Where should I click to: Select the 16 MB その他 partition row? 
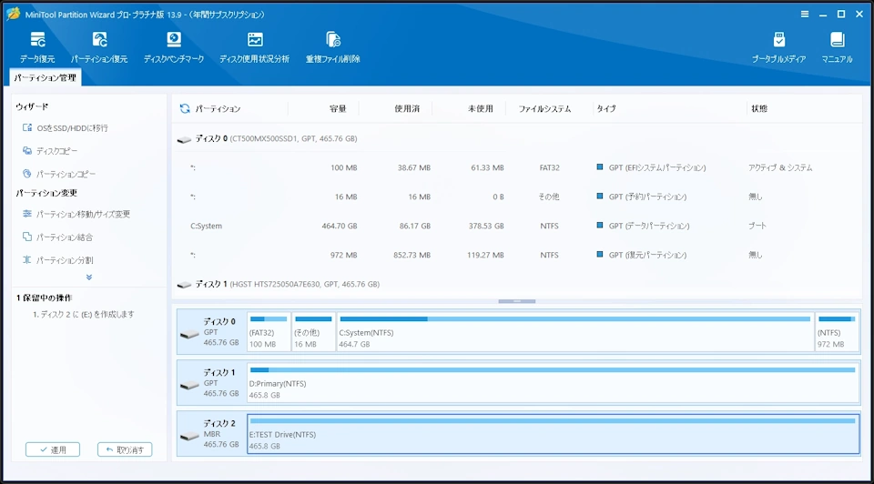517,197
